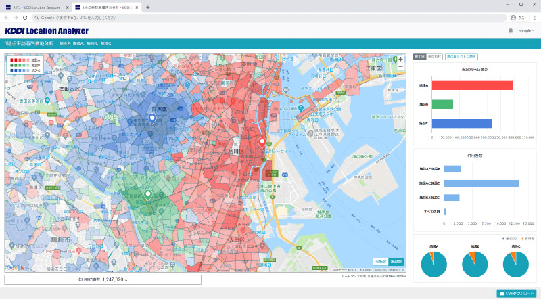Click the red map pin for 施設A
This screenshot has width=541, height=299.
point(262,142)
